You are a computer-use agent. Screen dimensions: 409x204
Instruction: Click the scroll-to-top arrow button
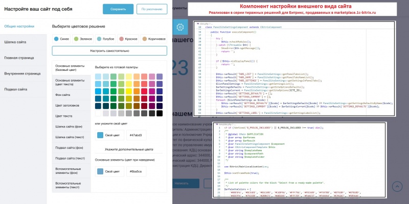(397, 186)
